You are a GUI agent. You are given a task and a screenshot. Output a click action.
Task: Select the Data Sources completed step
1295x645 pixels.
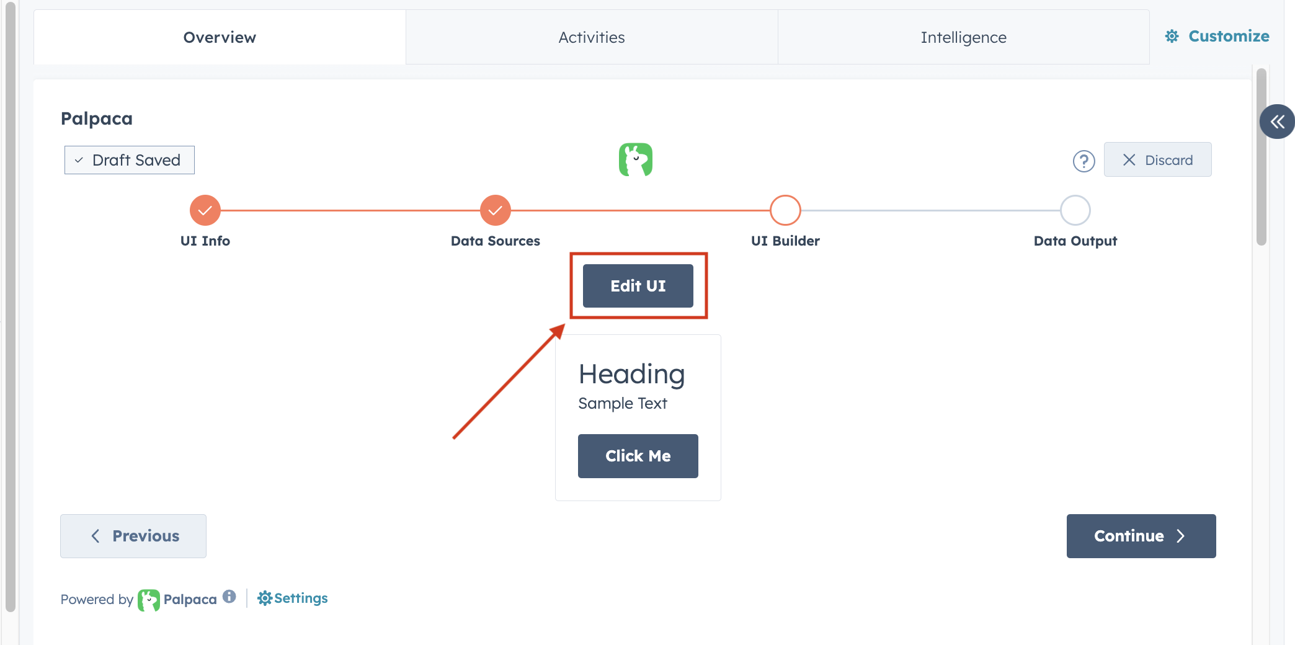pyautogui.click(x=495, y=211)
